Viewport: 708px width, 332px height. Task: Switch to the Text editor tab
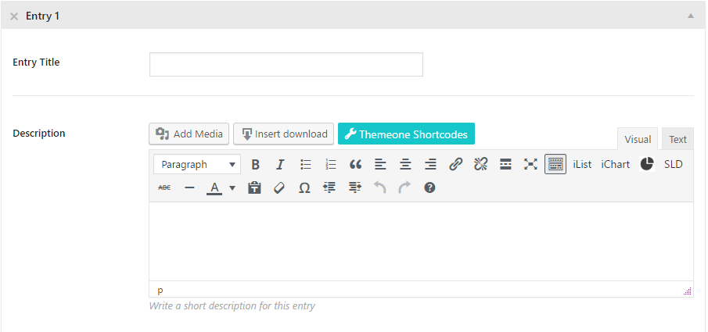pyautogui.click(x=677, y=139)
